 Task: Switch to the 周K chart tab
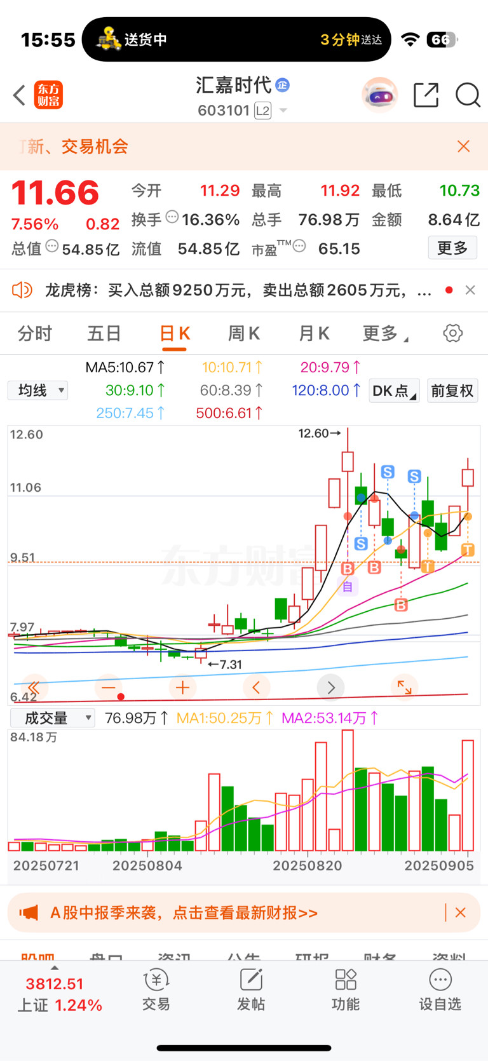[244, 334]
